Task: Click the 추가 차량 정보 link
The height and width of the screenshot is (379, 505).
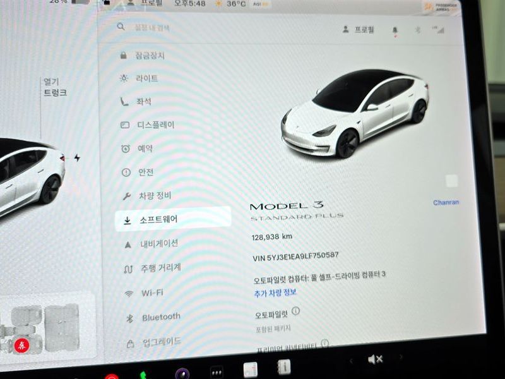Action: pyautogui.click(x=275, y=293)
